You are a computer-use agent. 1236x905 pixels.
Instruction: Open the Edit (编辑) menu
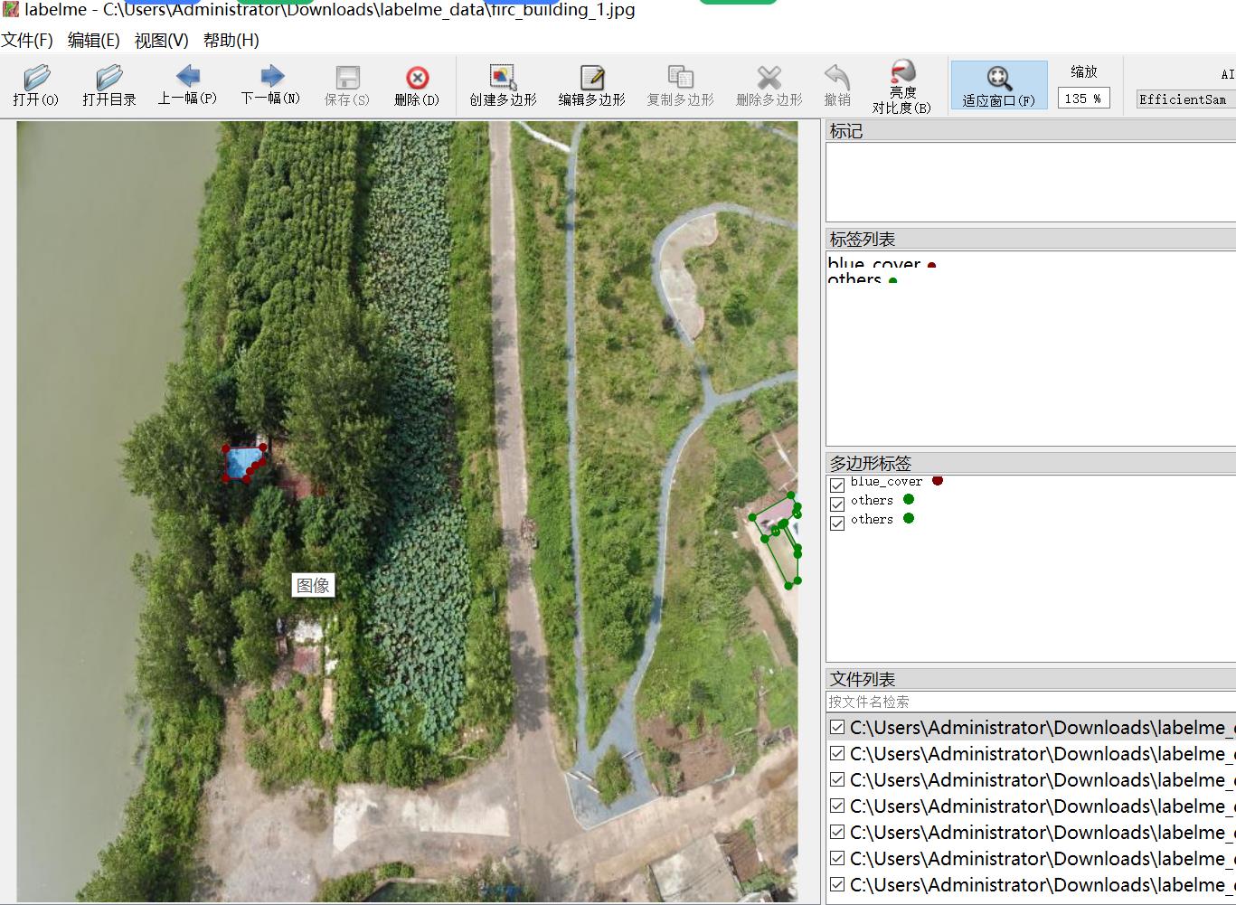[93, 40]
